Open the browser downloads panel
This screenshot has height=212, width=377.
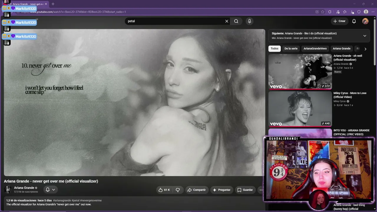pyautogui.click(x=353, y=12)
